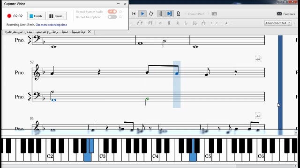Image resolution: width=300 pixels, height=168 pixels.
Task: Select green half note in bass staff
Action: tap(147, 99)
